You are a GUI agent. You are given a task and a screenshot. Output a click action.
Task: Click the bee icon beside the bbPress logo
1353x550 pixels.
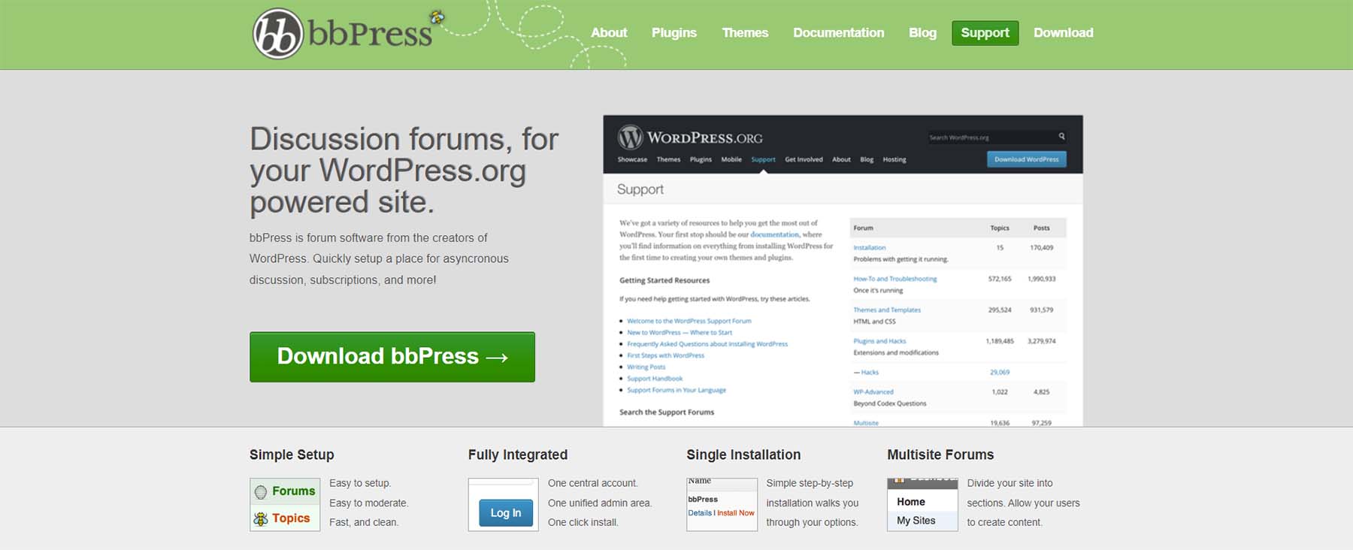tap(437, 17)
